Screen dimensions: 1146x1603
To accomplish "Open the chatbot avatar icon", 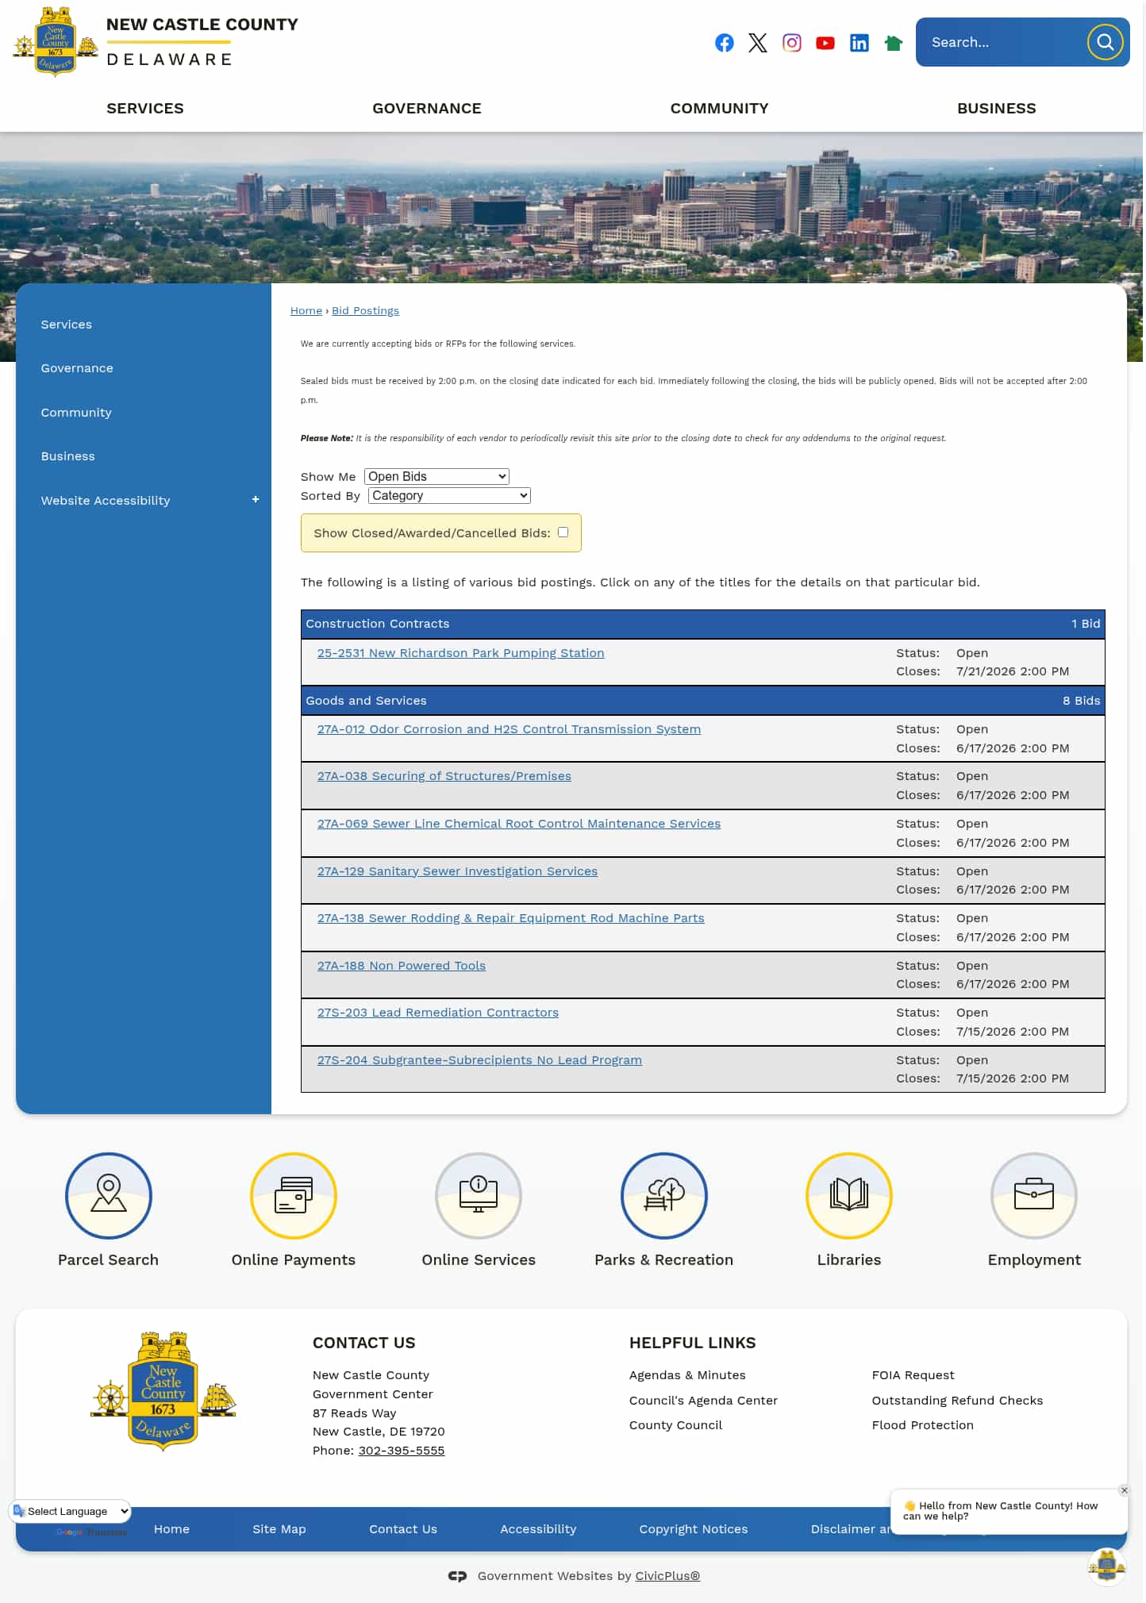I will click(1107, 1566).
